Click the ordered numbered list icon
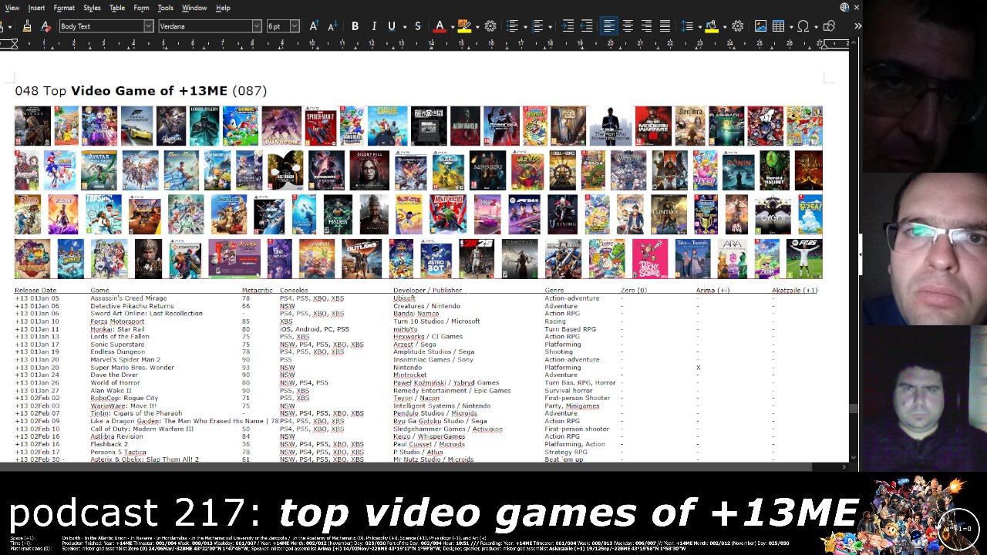Viewport: 987px width, 555px height. [x=538, y=26]
